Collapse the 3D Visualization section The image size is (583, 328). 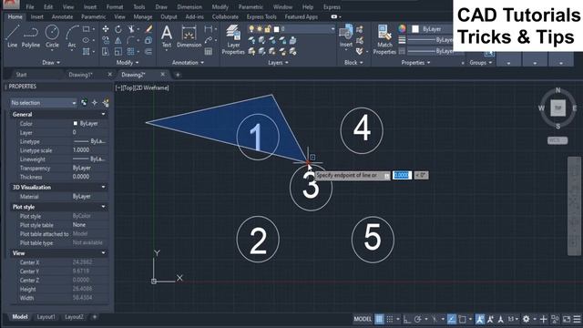click(x=103, y=187)
